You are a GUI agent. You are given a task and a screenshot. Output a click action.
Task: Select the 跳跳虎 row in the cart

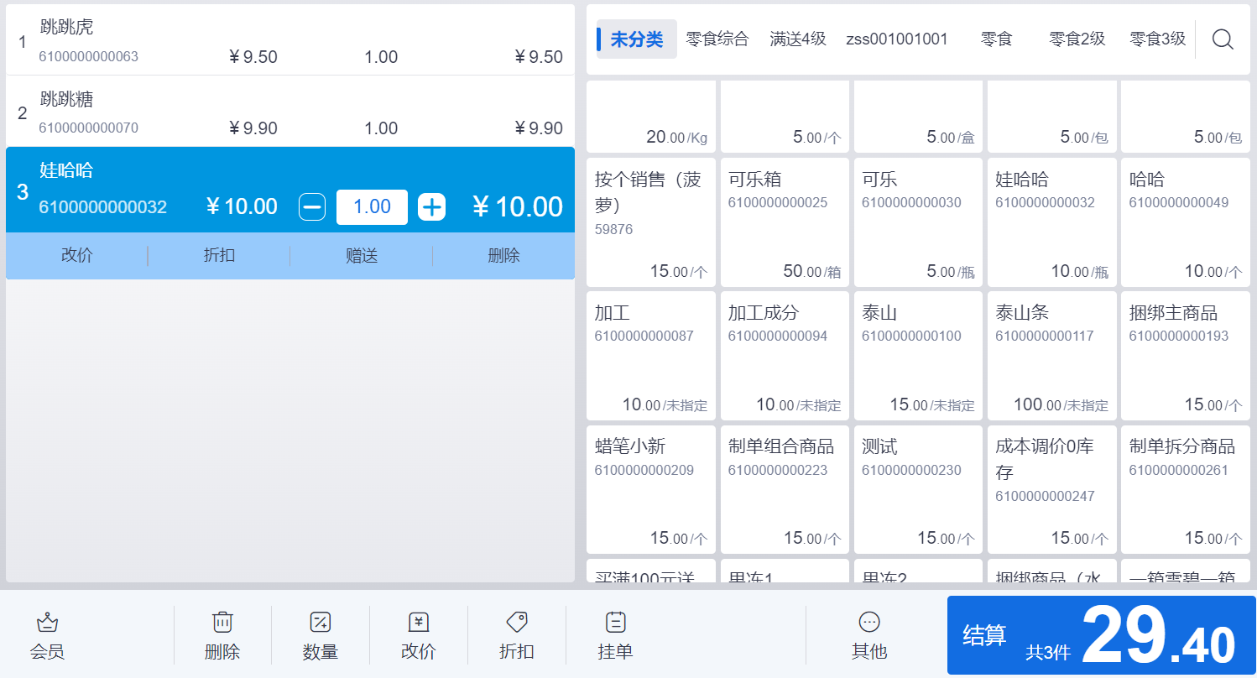point(289,41)
